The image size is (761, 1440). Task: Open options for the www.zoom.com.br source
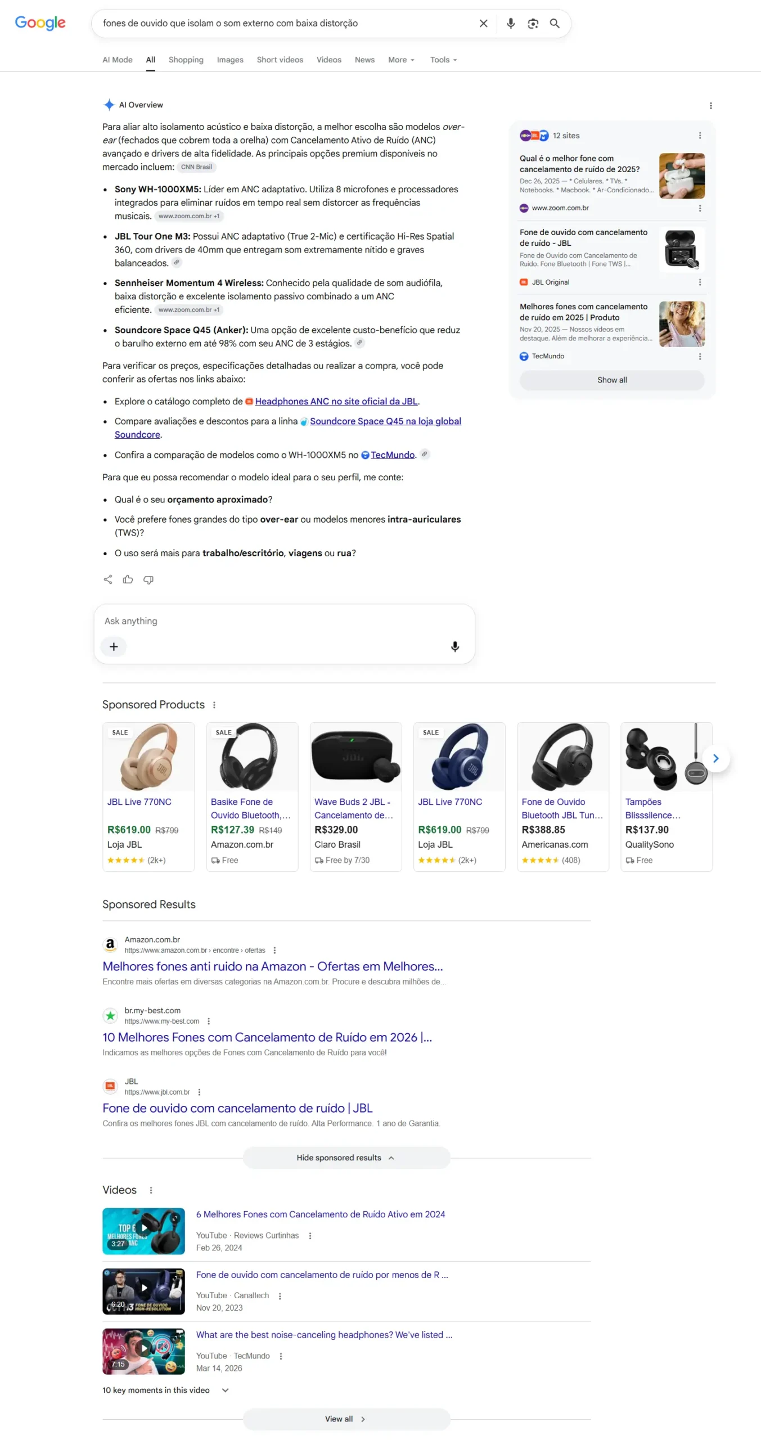click(x=700, y=208)
